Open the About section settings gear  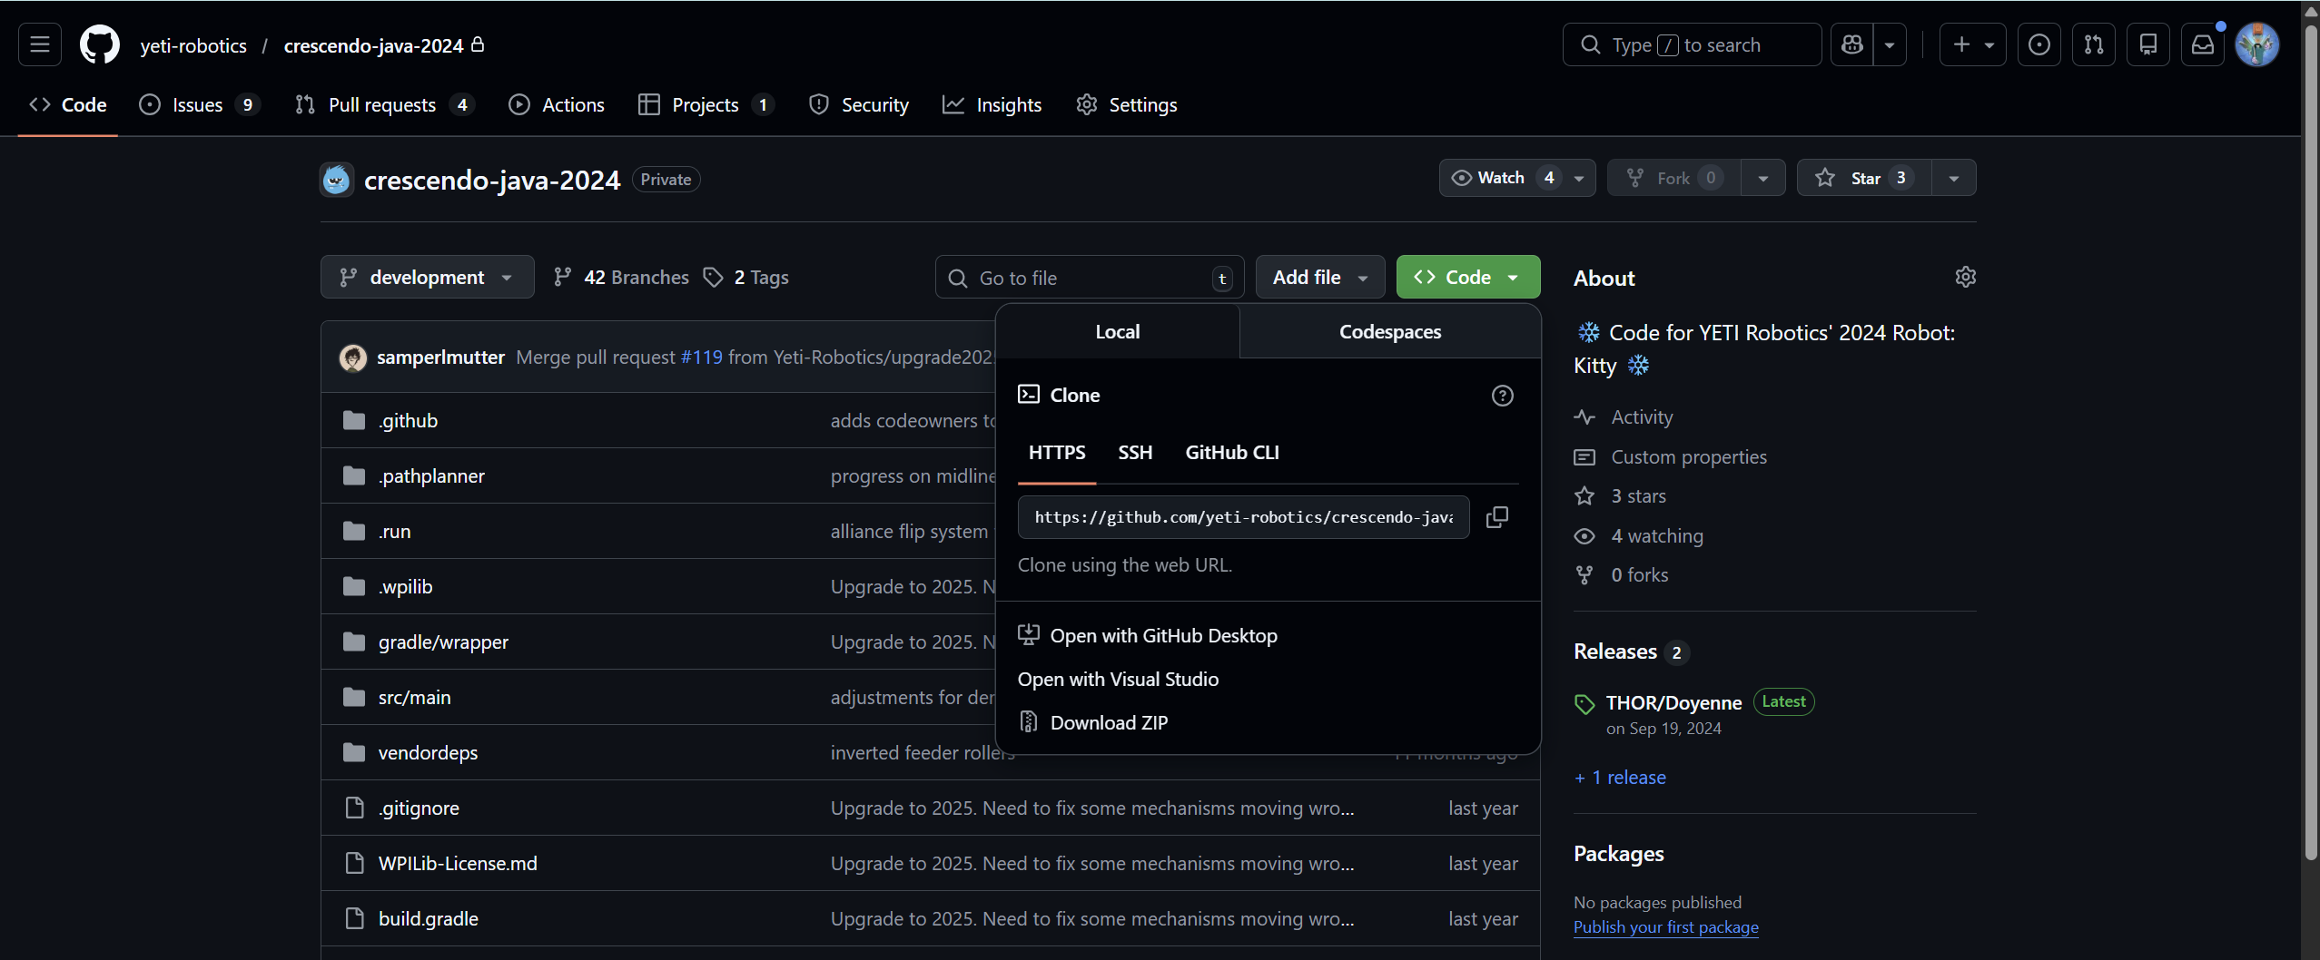[1965, 278]
